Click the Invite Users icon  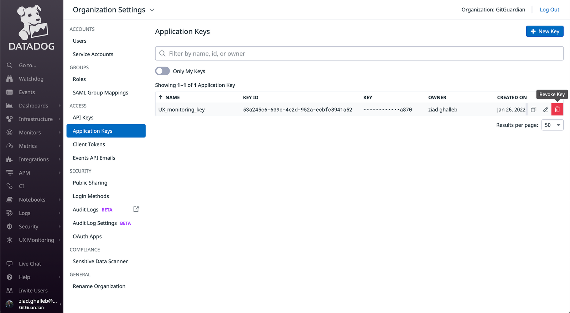click(10, 291)
